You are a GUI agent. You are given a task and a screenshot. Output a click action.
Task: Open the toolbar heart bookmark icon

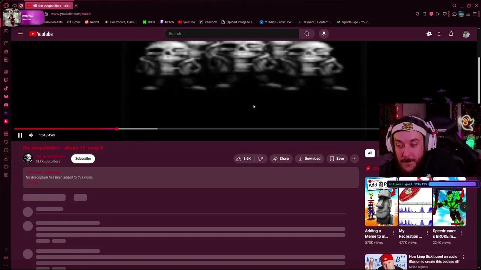point(445,14)
